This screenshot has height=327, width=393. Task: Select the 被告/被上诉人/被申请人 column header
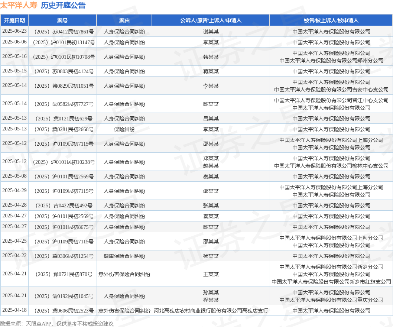click(331, 20)
